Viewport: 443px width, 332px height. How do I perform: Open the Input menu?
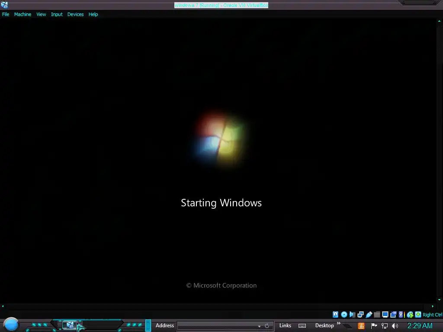pyautogui.click(x=57, y=14)
